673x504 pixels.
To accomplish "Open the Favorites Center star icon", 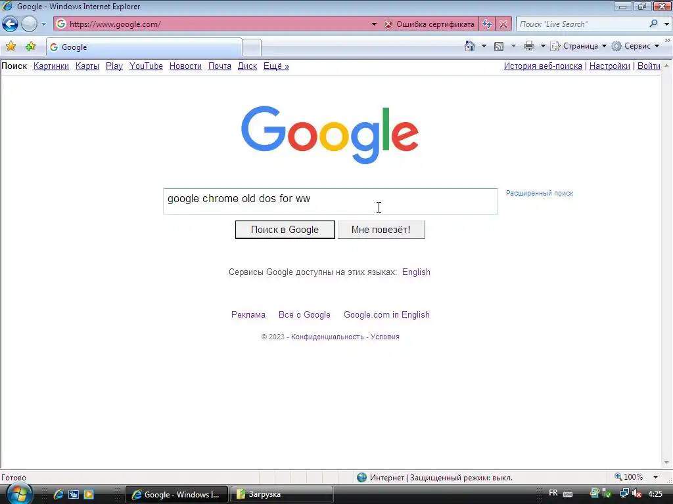I will (x=11, y=47).
